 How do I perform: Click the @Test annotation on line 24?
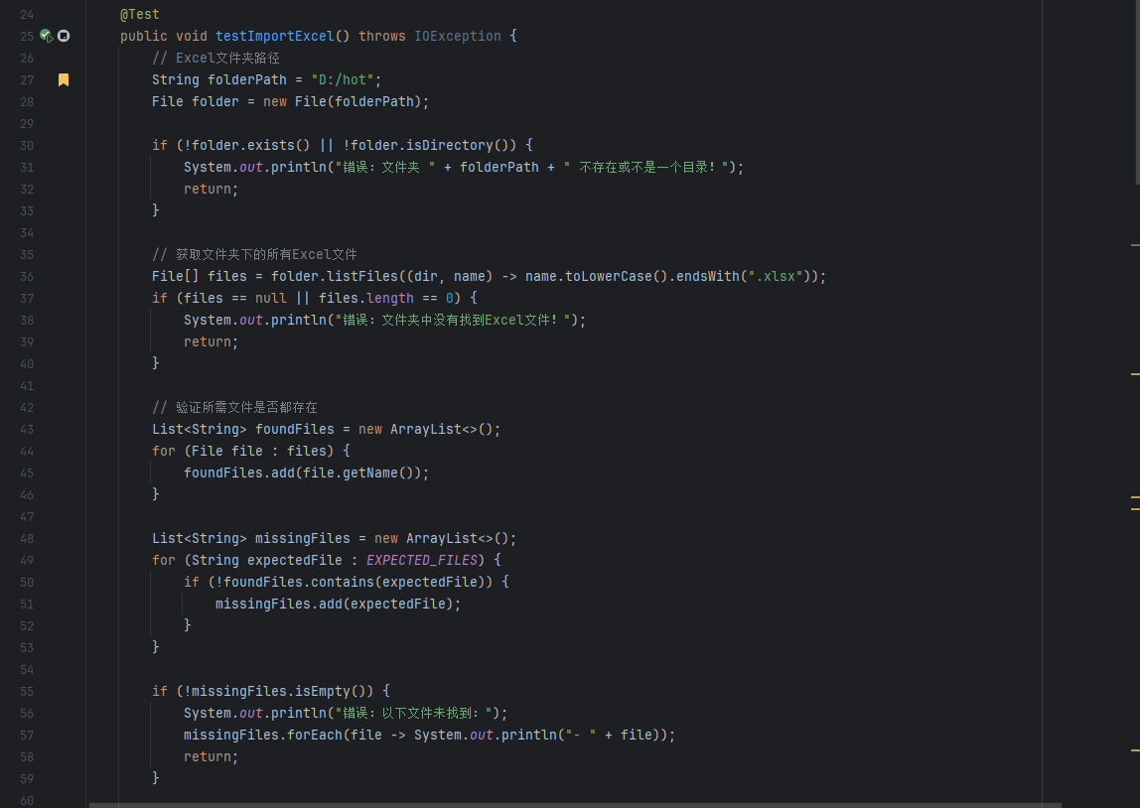pyautogui.click(x=139, y=14)
